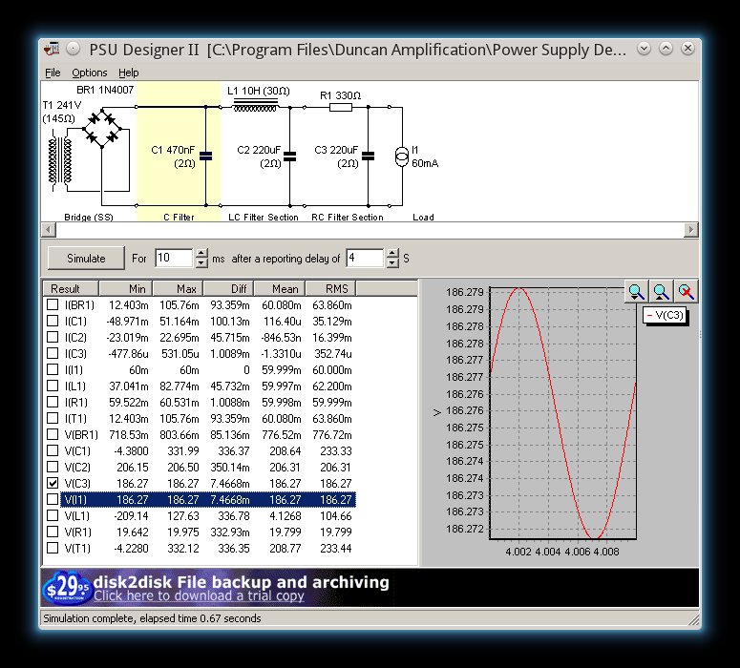The width and height of the screenshot is (740, 668).
Task: Click the Bridge (SS) section label
Action: pos(89,217)
